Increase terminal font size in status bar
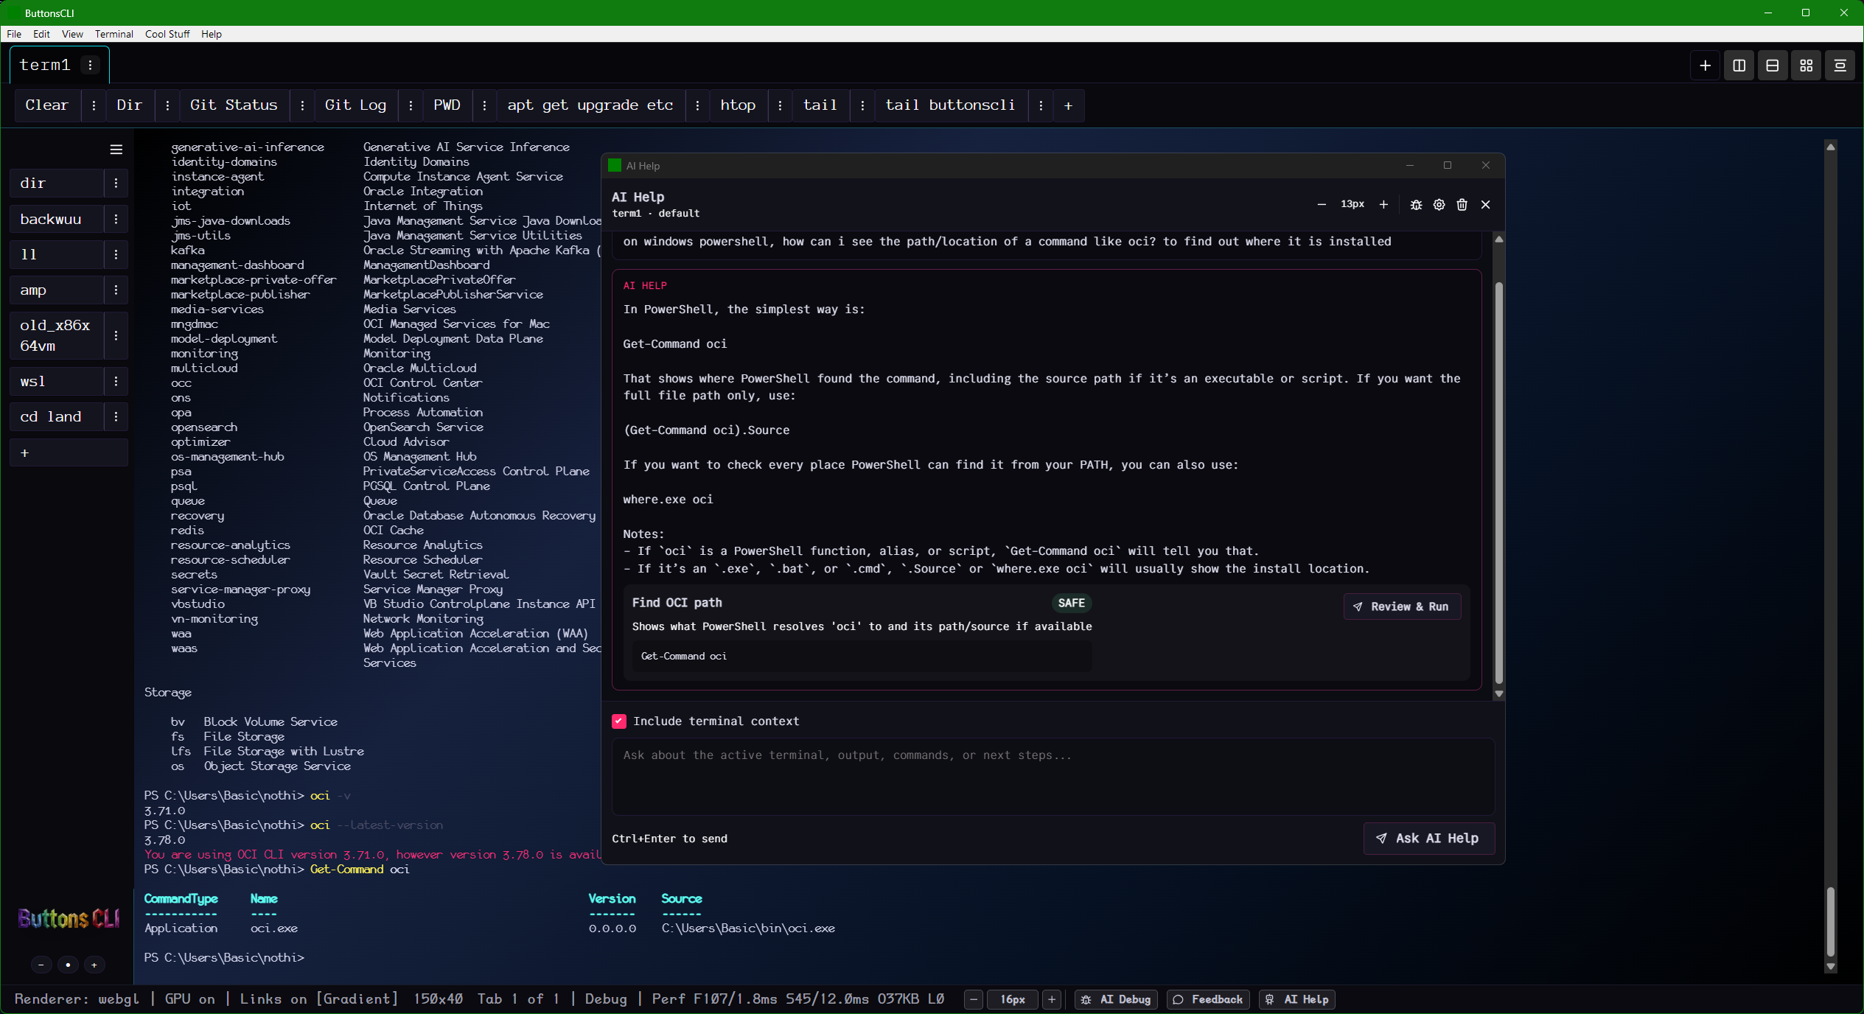 coord(1052,999)
